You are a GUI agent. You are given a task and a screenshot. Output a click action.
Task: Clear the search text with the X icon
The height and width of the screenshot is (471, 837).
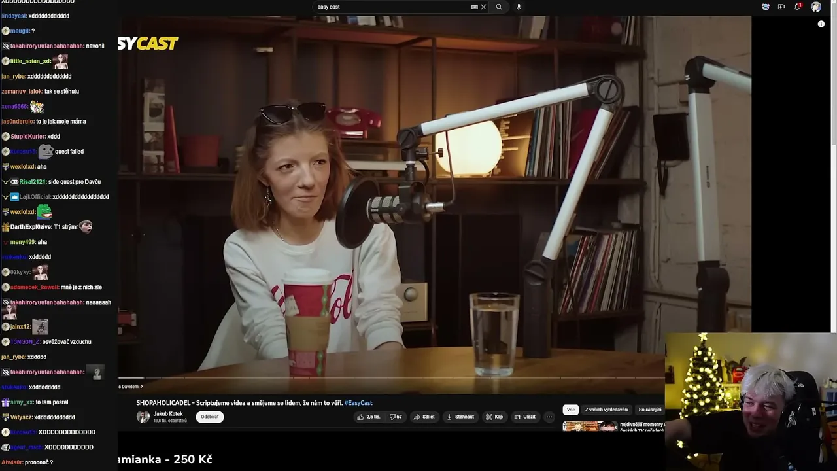point(484,7)
